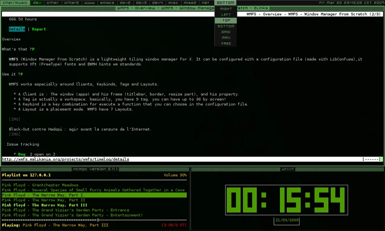Focus the ncmpc version 0.11.1 titlebar

(95, 169)
